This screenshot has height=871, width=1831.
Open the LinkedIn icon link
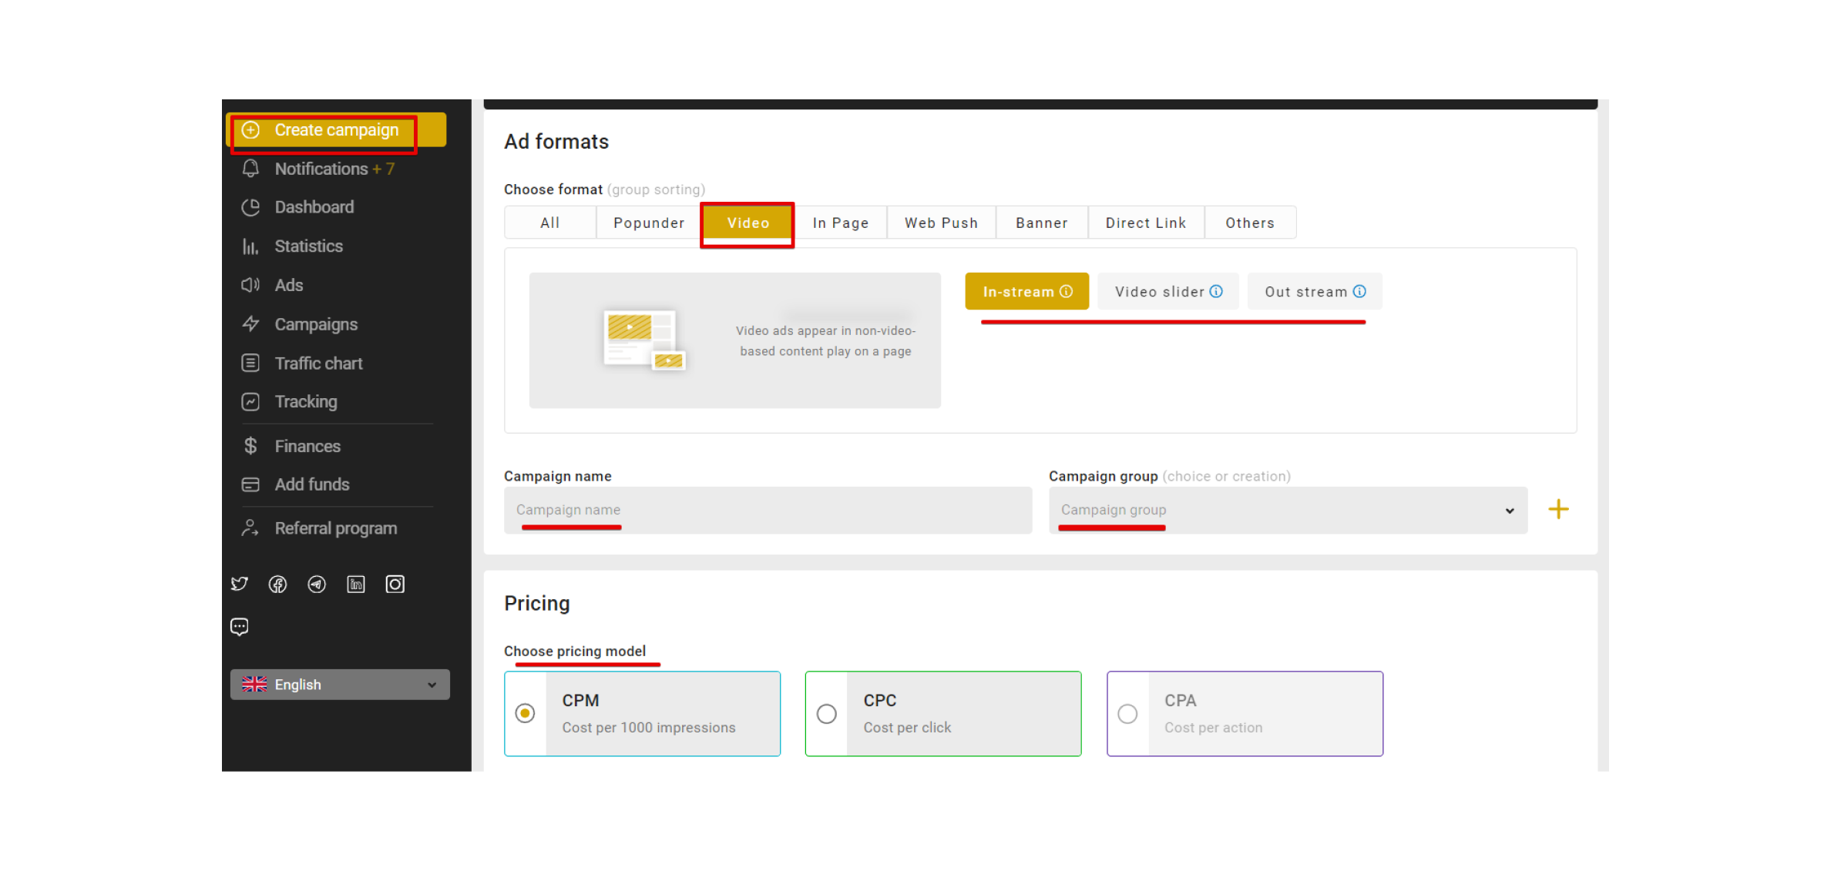click(356, 585)
